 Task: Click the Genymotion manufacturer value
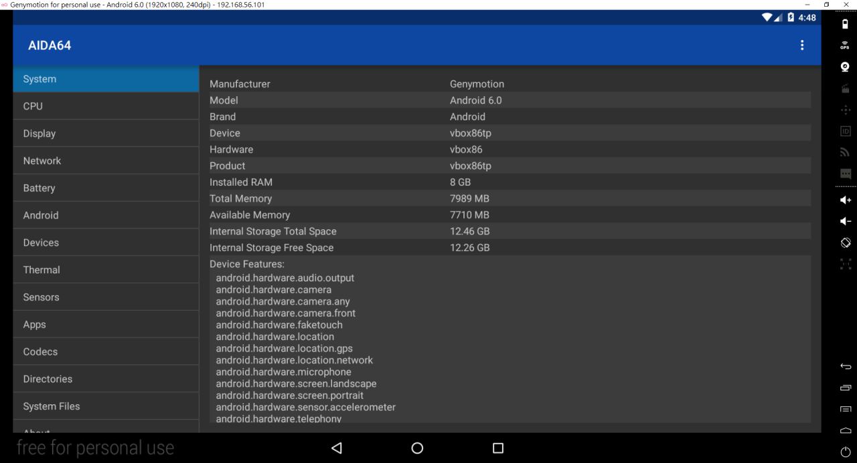[x=477, y=84]
